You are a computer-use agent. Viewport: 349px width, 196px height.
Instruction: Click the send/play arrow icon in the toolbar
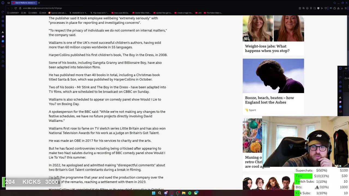point(322,8)
